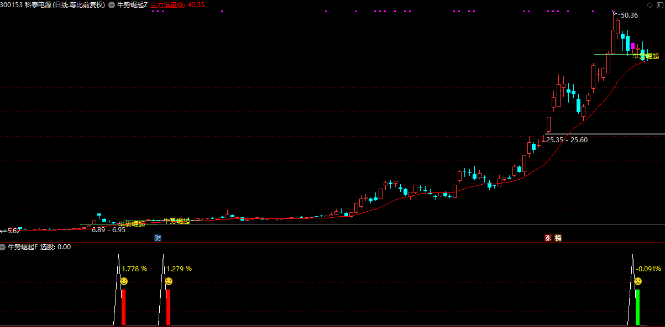Click the red 涨 marker below the chart
This screenshot has height=327, width=665.
click(x=548, y=238)
